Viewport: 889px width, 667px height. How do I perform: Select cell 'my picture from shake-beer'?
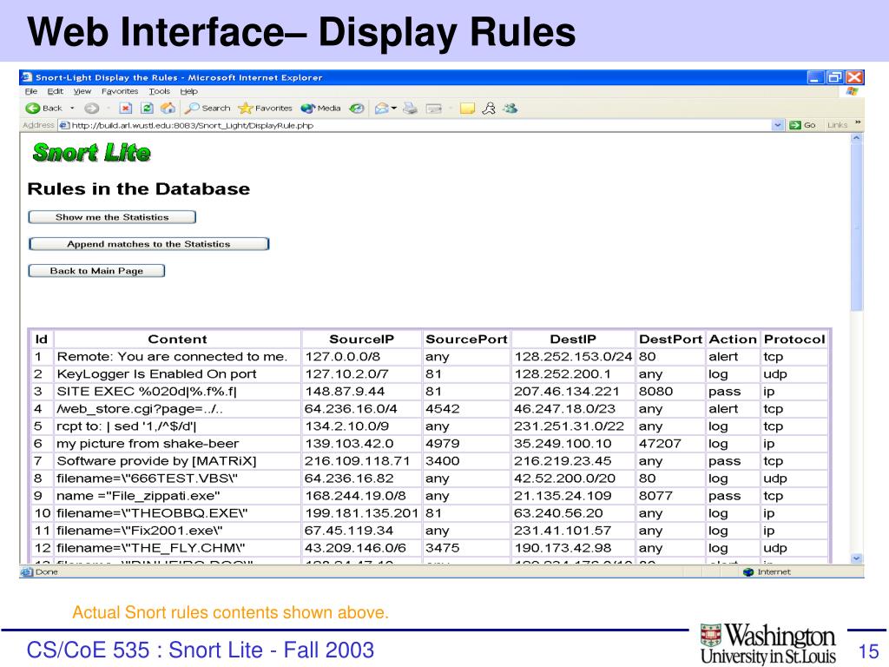click(177, 444)
